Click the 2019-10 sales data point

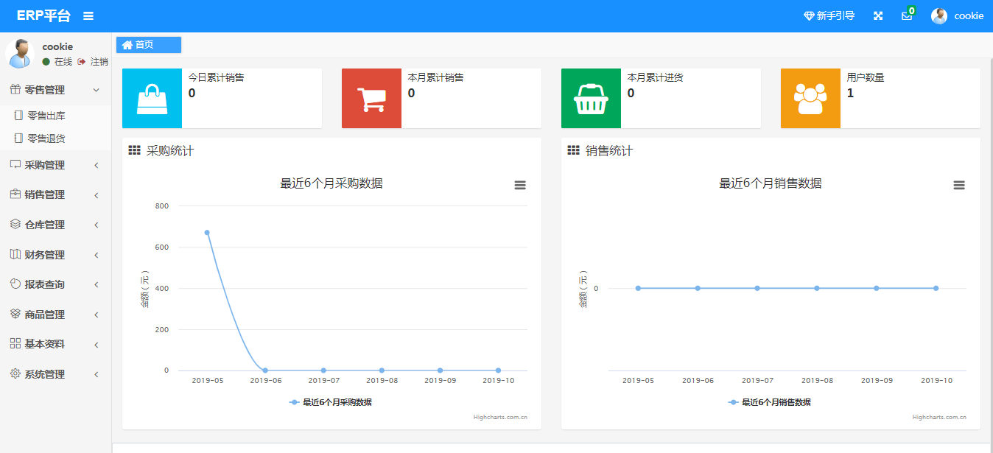[936, 288]
